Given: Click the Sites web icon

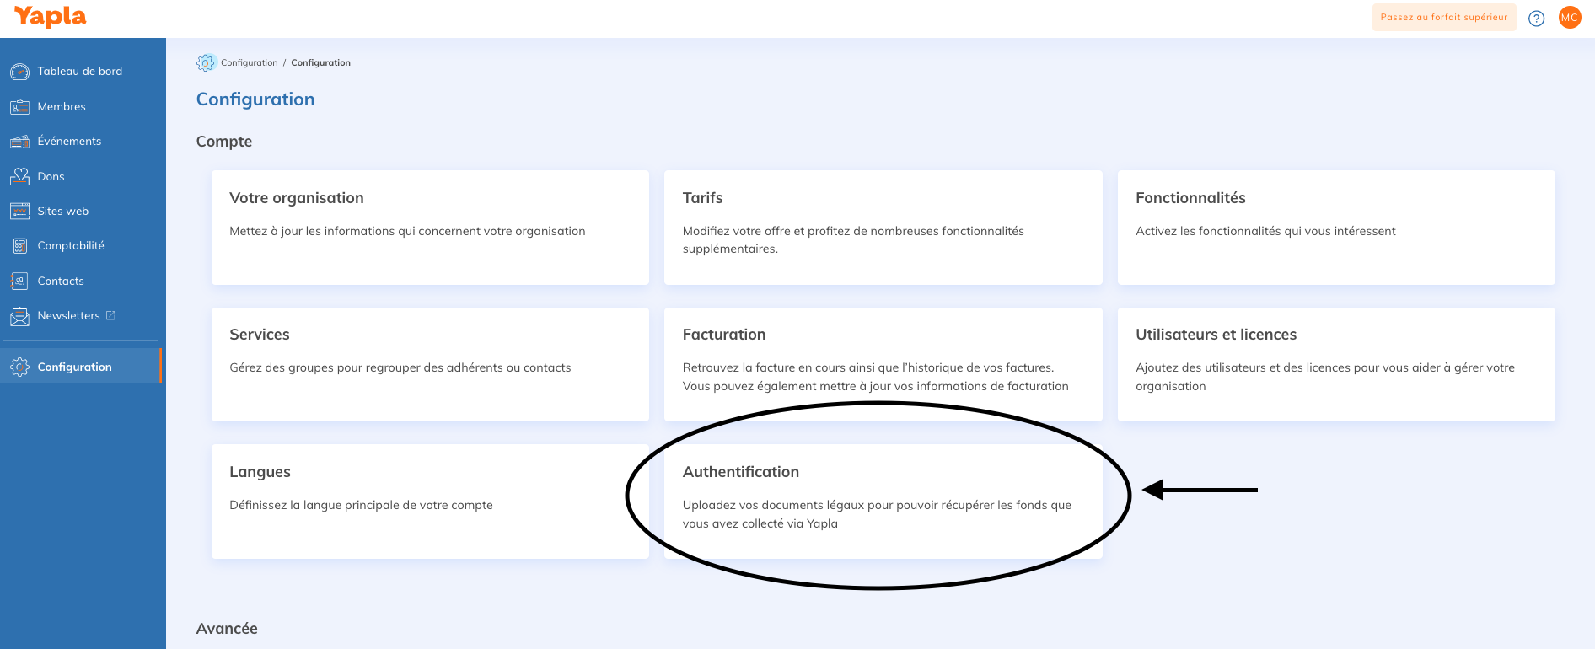Looking at the screenshot, I should coord(19,212).
